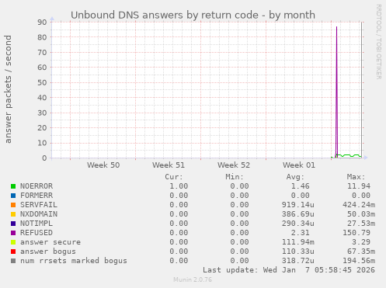Click the Munin 2.0.76 version text

point(193,279)
